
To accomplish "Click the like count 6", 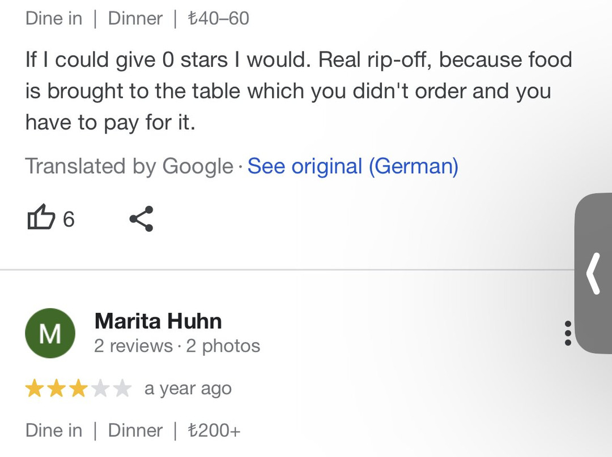I will tap(69, 219).
